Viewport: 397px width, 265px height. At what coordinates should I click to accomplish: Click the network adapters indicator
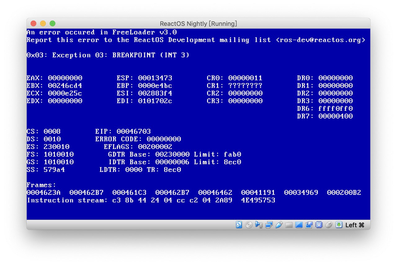(x=269, y=225)
